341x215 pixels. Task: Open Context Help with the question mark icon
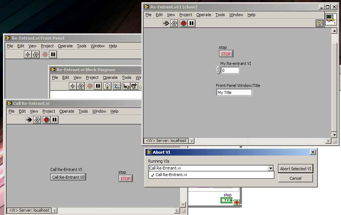(320, 23)
